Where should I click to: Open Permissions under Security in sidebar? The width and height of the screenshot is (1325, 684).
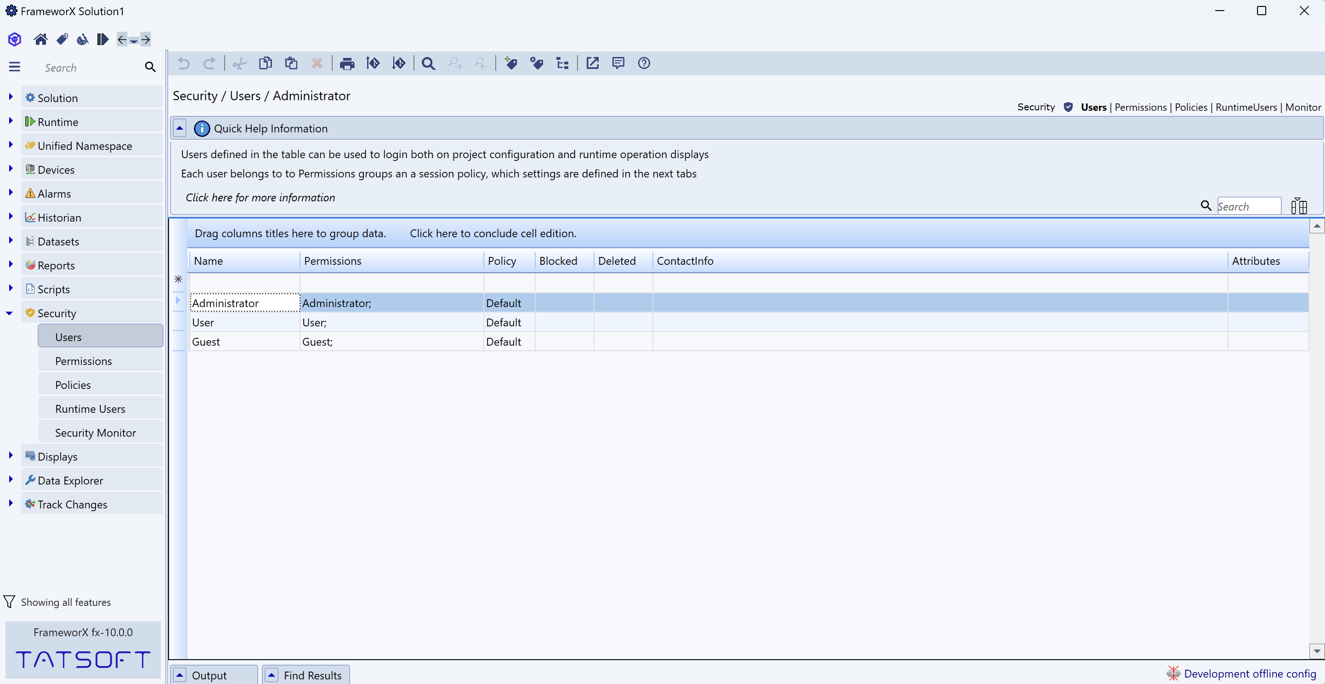(x=100, y=361)
